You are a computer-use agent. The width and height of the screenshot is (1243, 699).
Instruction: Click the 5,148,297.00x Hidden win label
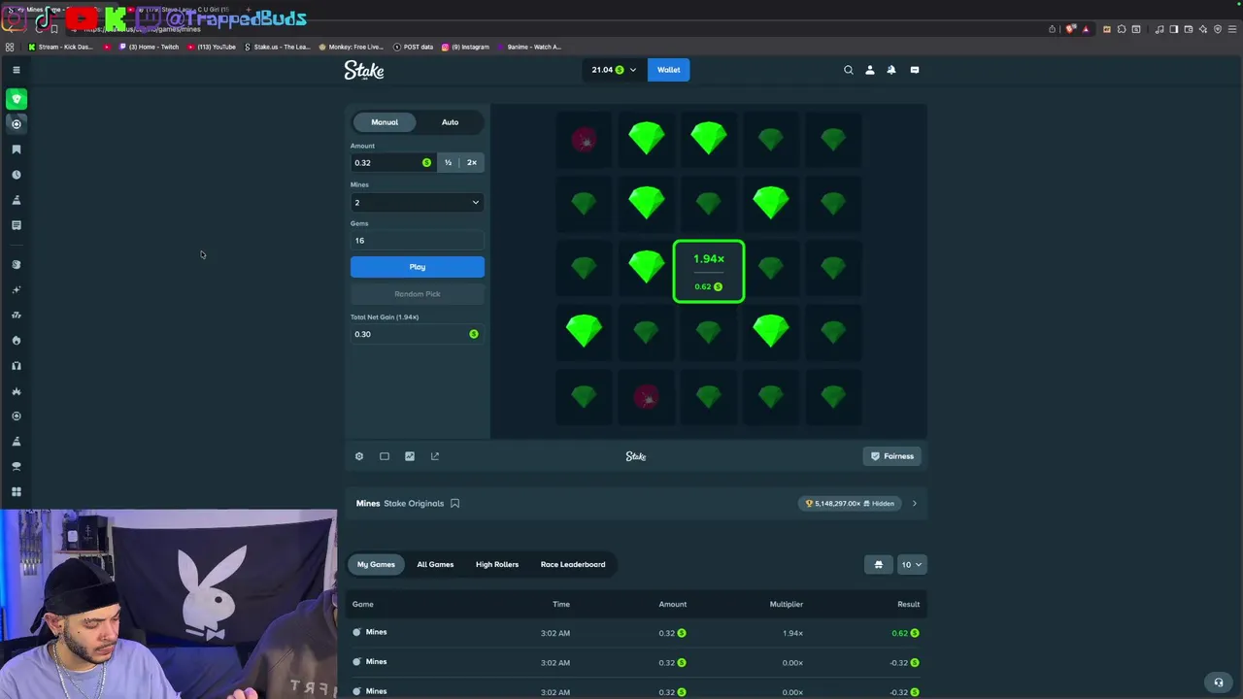pos(851,504)
